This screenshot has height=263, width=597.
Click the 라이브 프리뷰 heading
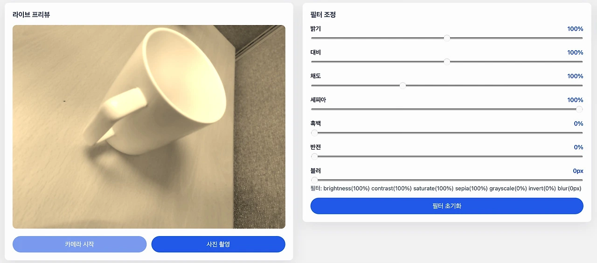[31, 15]
